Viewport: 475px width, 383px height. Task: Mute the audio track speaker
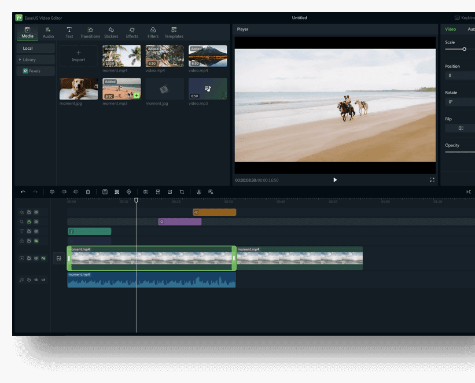[43, 279]
